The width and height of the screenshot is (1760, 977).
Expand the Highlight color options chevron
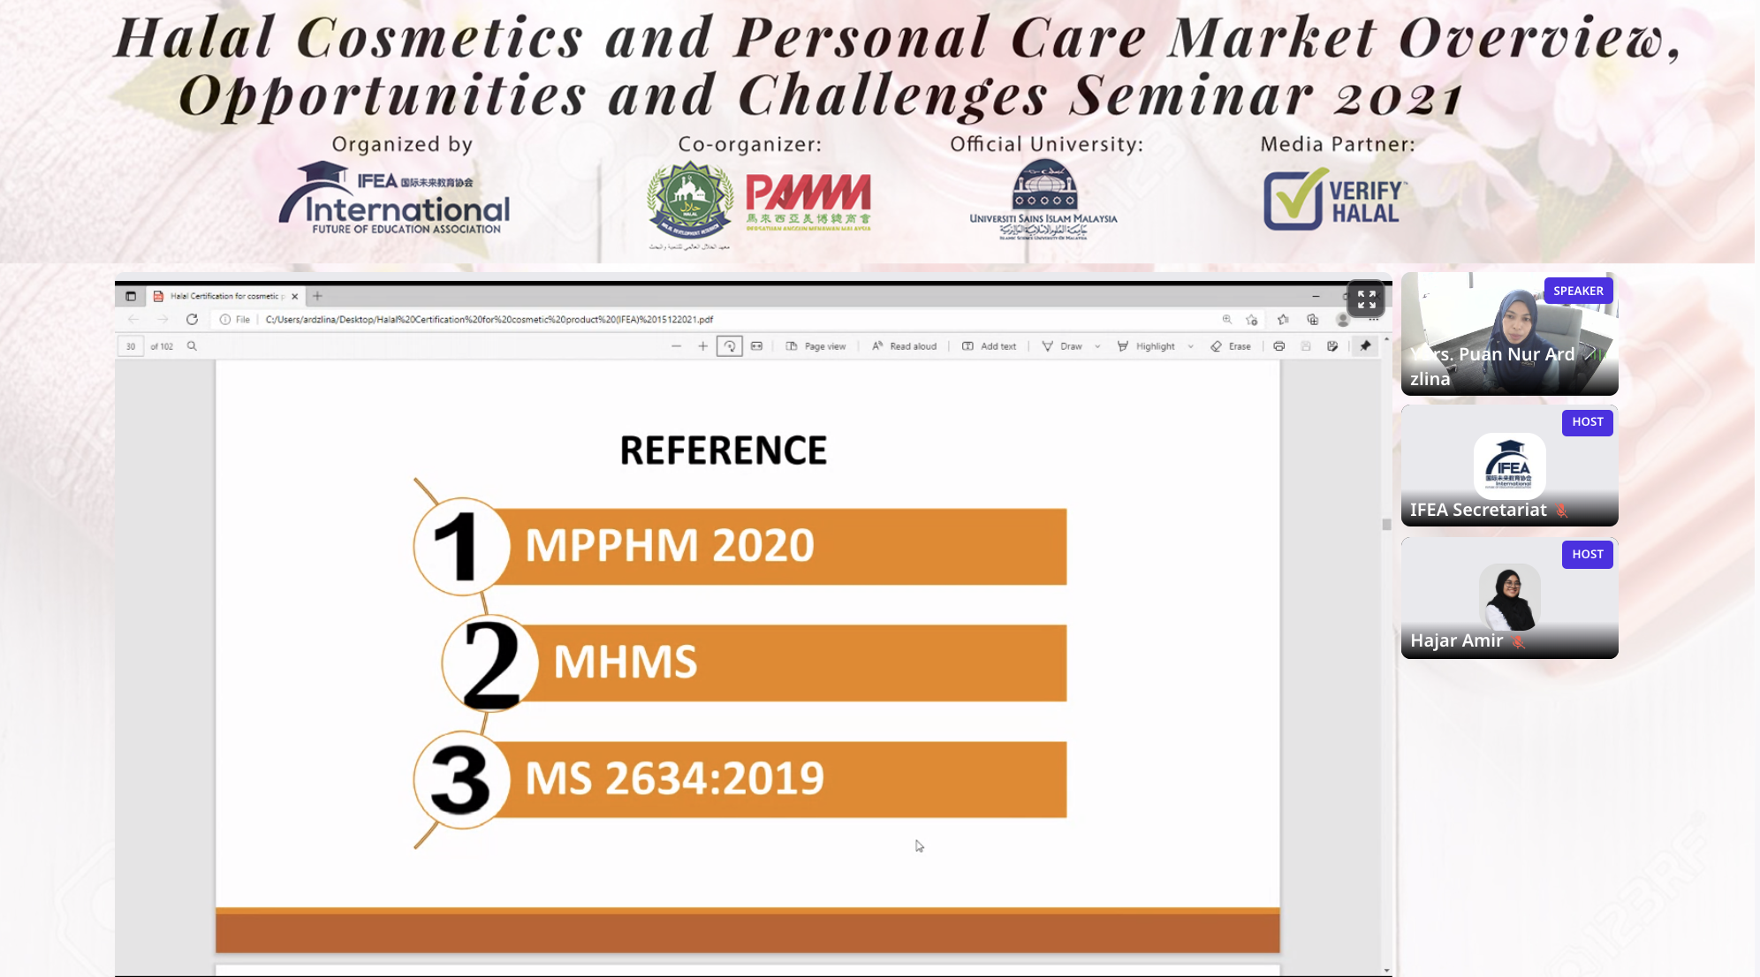(x=1191, y=345)
